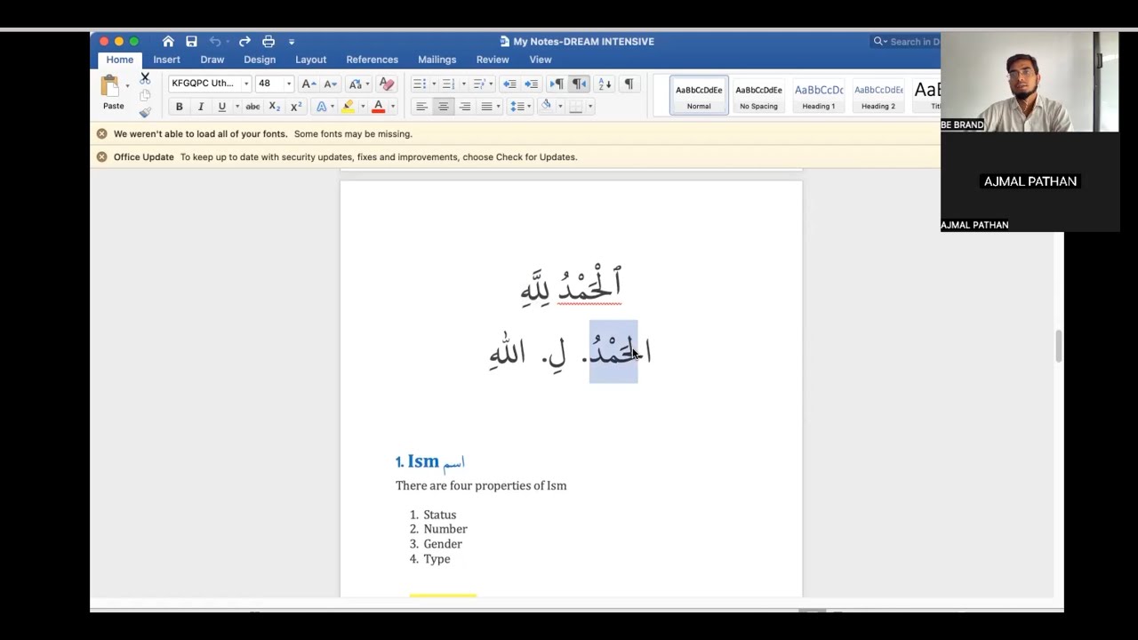Screen dimensions: 1138x640
Task: Click the Paste clipboard icon
Action: tap(109, 86)
